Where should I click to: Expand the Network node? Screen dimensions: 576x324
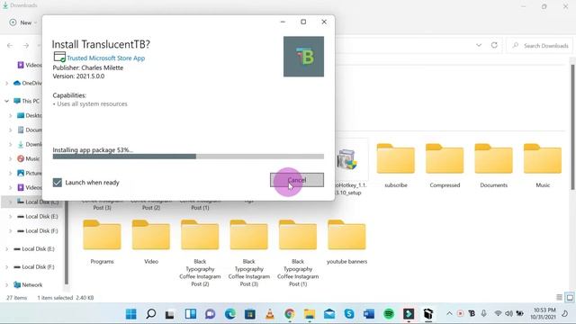[6, 285]
